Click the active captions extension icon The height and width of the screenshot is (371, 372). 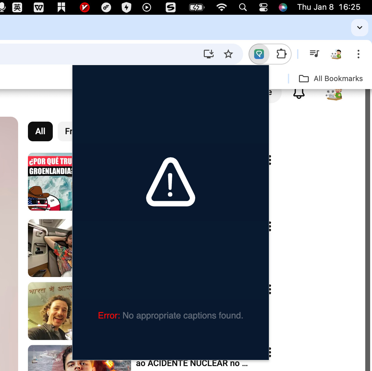point(259,54)
